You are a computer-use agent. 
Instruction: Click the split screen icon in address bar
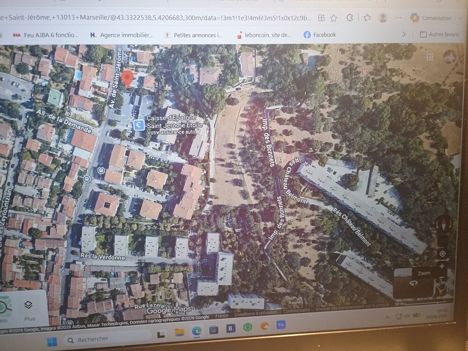[321, 18]
